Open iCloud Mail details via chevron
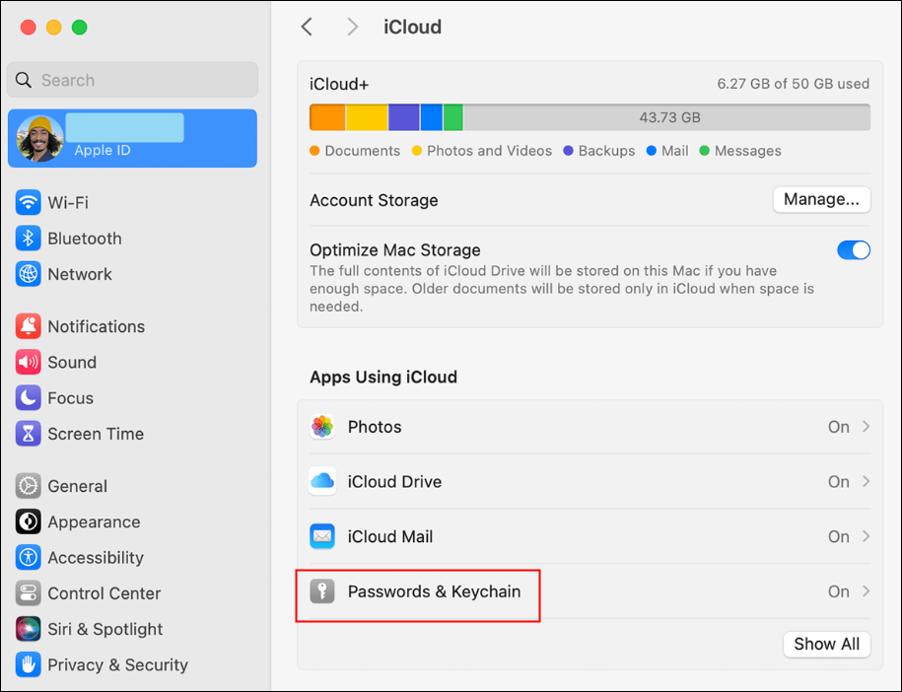902x692 pixels. [865, 536]
